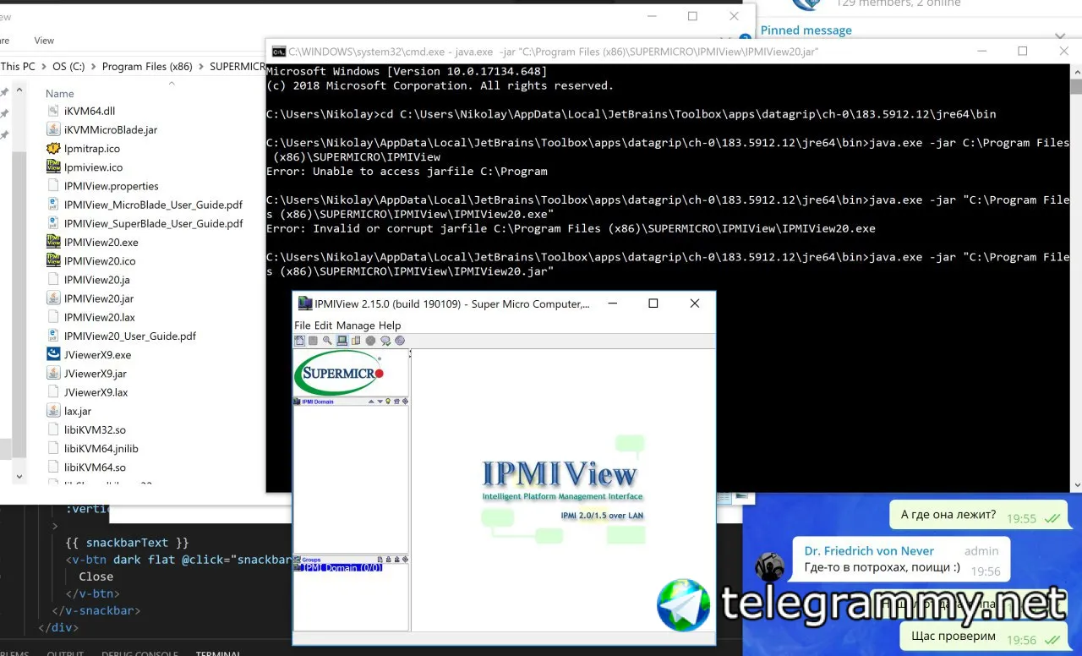Select the JViewerX9.jar file
The width and height of the screenshot is (1082, 656).
pos(96,374)
